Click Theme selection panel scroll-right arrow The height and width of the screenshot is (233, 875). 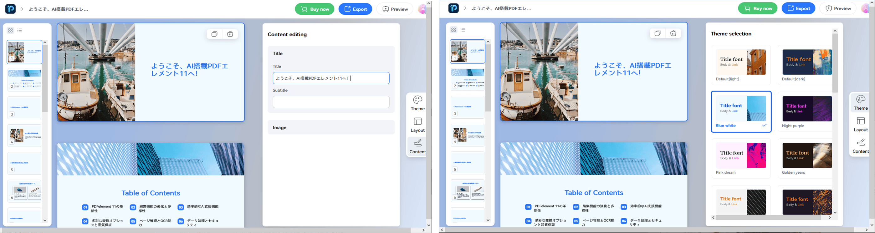[830, 218]
